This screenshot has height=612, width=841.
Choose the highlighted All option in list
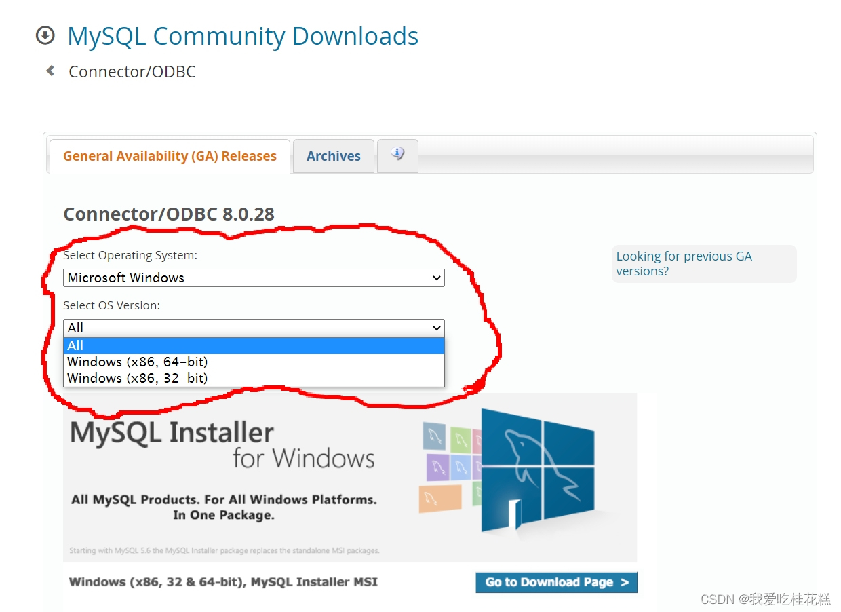click(x=254, y=345)
